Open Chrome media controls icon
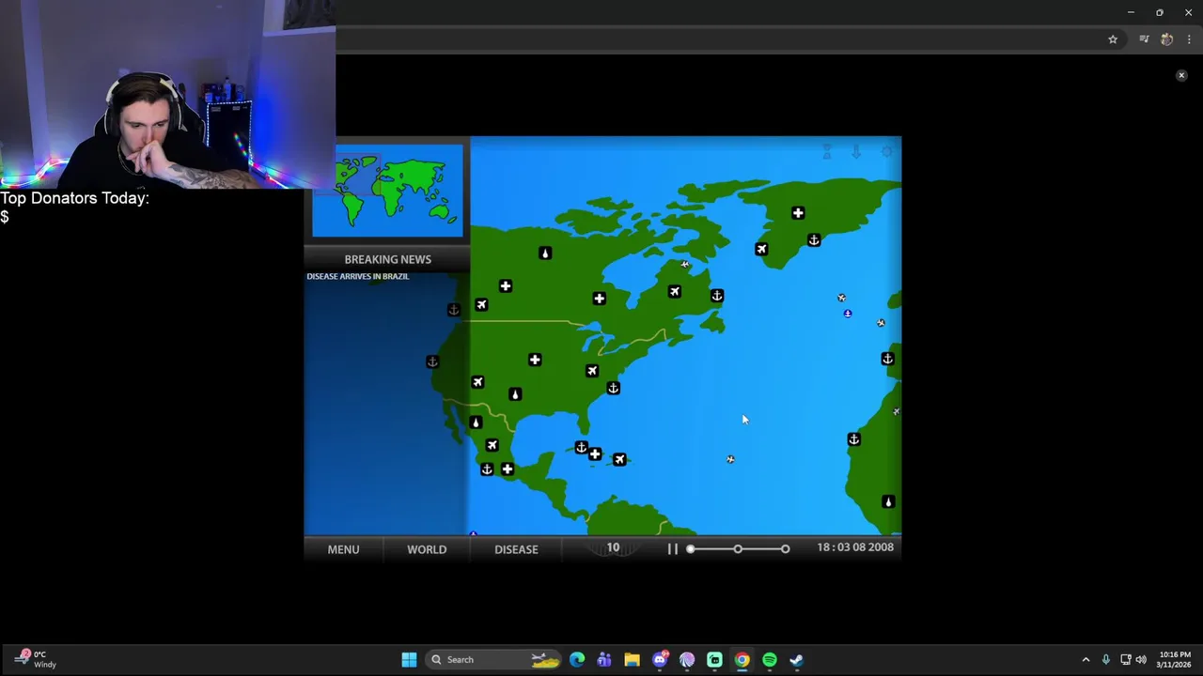This screenshot has height=676, width=1203. coord(1144,39)
